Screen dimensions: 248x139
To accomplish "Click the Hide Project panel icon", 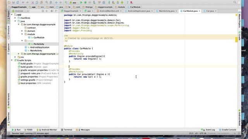I will click(56, 11).
